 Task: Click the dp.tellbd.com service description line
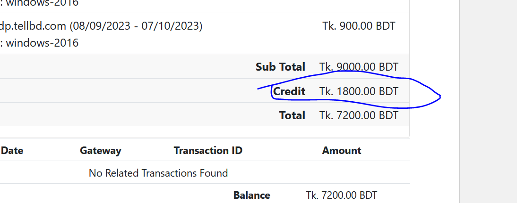pyautogui.click(x=101, y=26)
